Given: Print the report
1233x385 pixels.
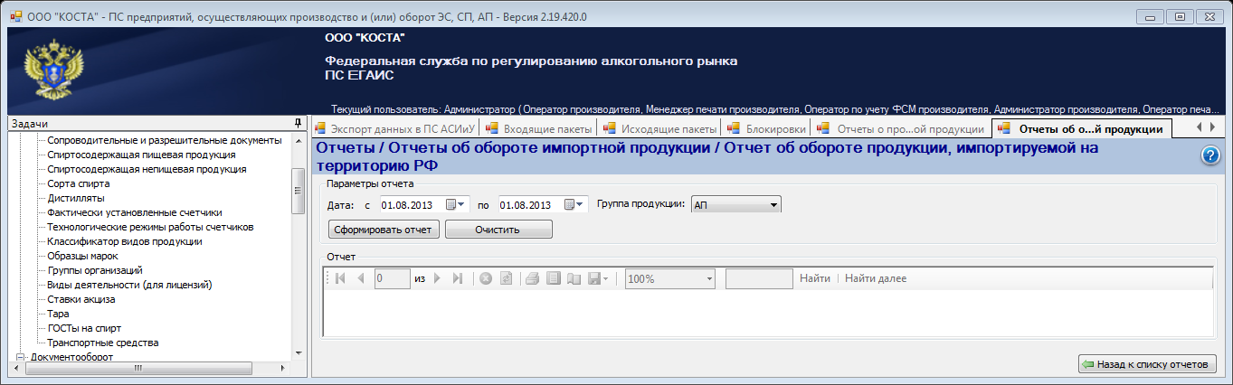Looking at the screenshot, I should pos(534,278).
